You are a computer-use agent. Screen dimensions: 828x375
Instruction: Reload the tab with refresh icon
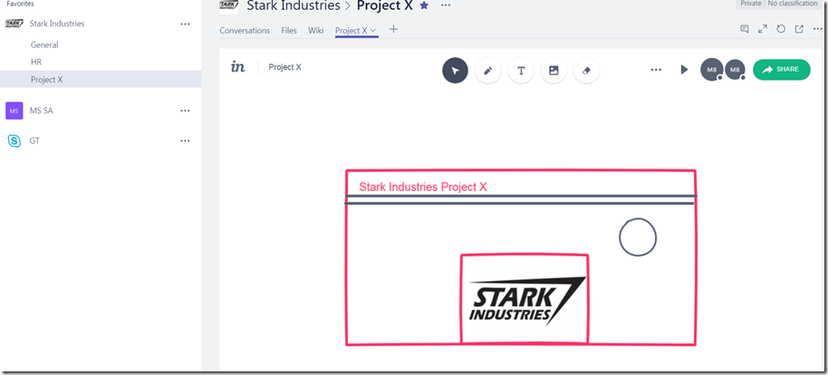coord(781,29)
